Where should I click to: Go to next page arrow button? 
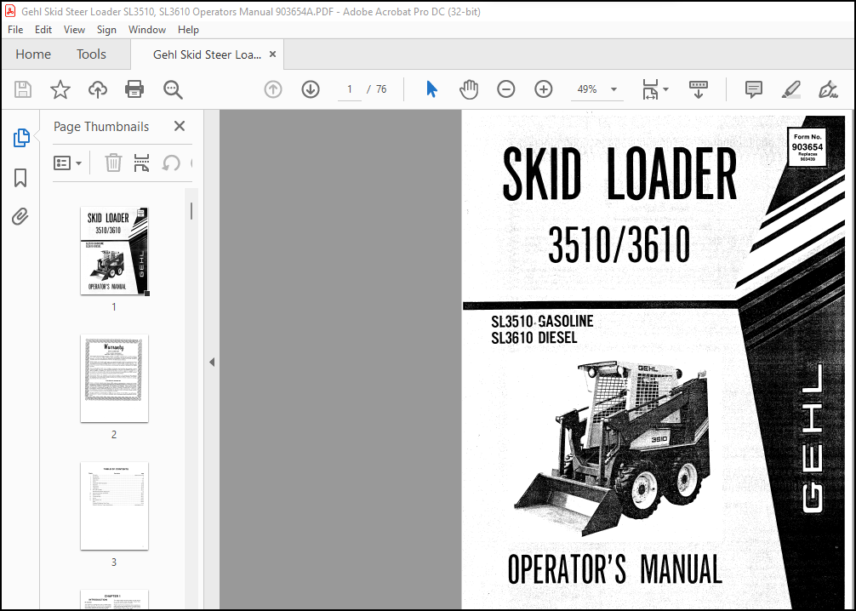(x=311, y=89)
